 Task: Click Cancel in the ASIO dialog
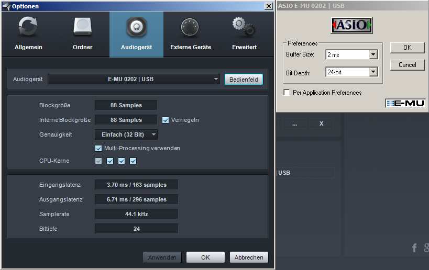click(x=407, y=65)
